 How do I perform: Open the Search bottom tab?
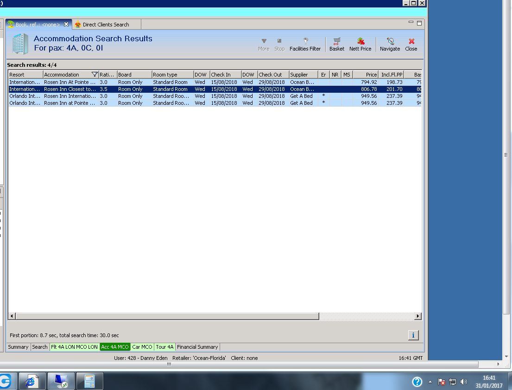(39, 347)
